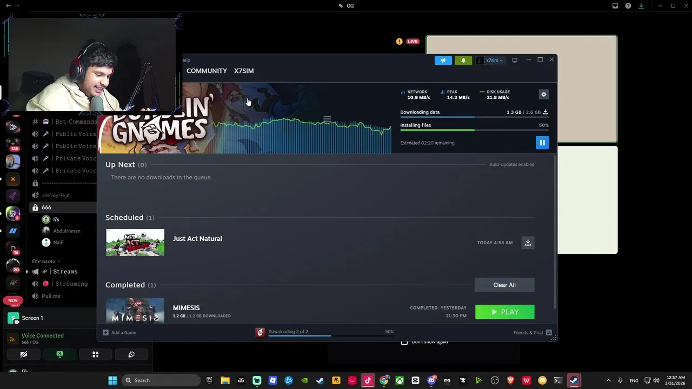Screen dimensions: 692x389
Task: Pause the current Steam download
Action: click(x=542, y=143)
